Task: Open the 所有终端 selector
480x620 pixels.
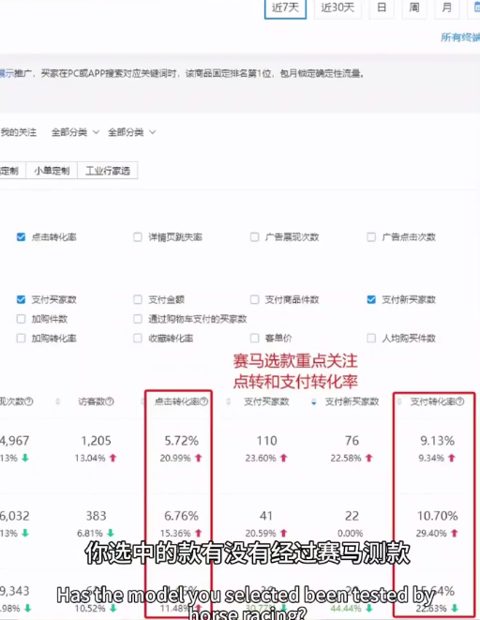Action: coord(460,38)
